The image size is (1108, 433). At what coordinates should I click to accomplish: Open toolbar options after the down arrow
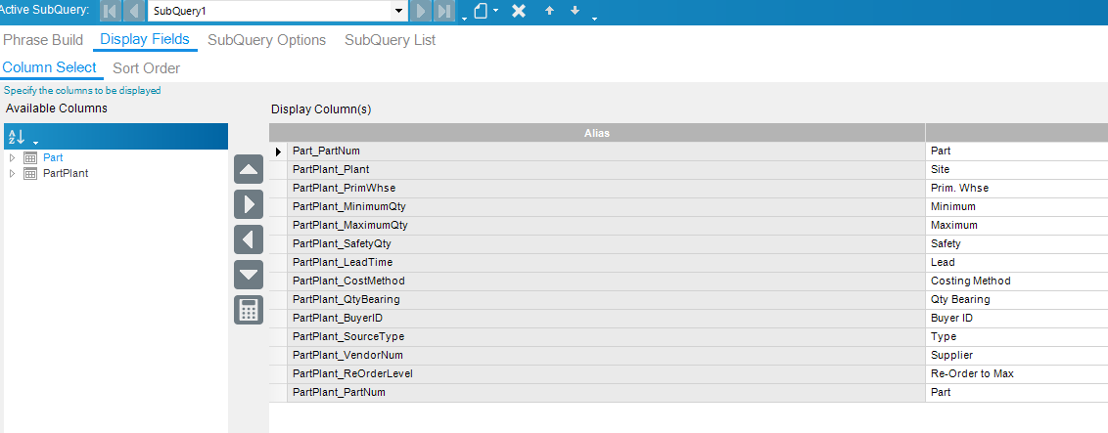pyautogui.click(x=594, y=18)
